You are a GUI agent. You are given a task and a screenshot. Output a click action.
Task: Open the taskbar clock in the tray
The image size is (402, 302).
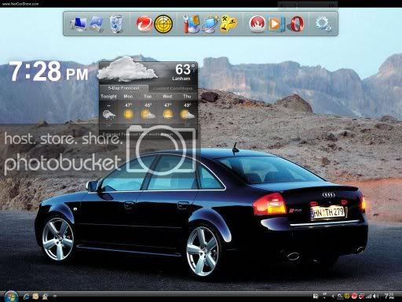click(389, 296)
